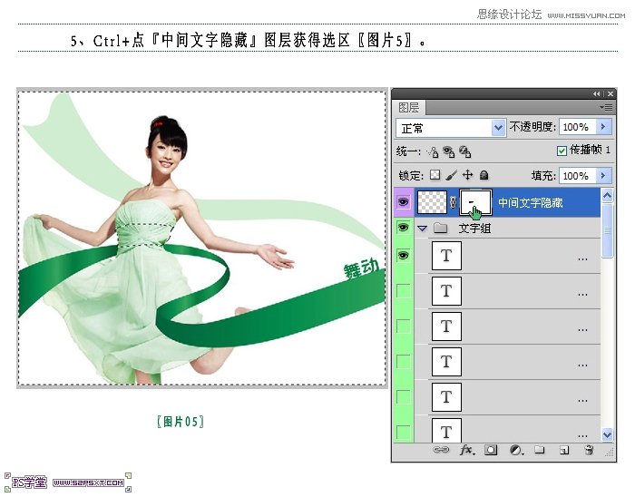Viewport: 635px width, 497px height.
Task: Show the third text layer visibility box
Action: click(x=404, y=326)
